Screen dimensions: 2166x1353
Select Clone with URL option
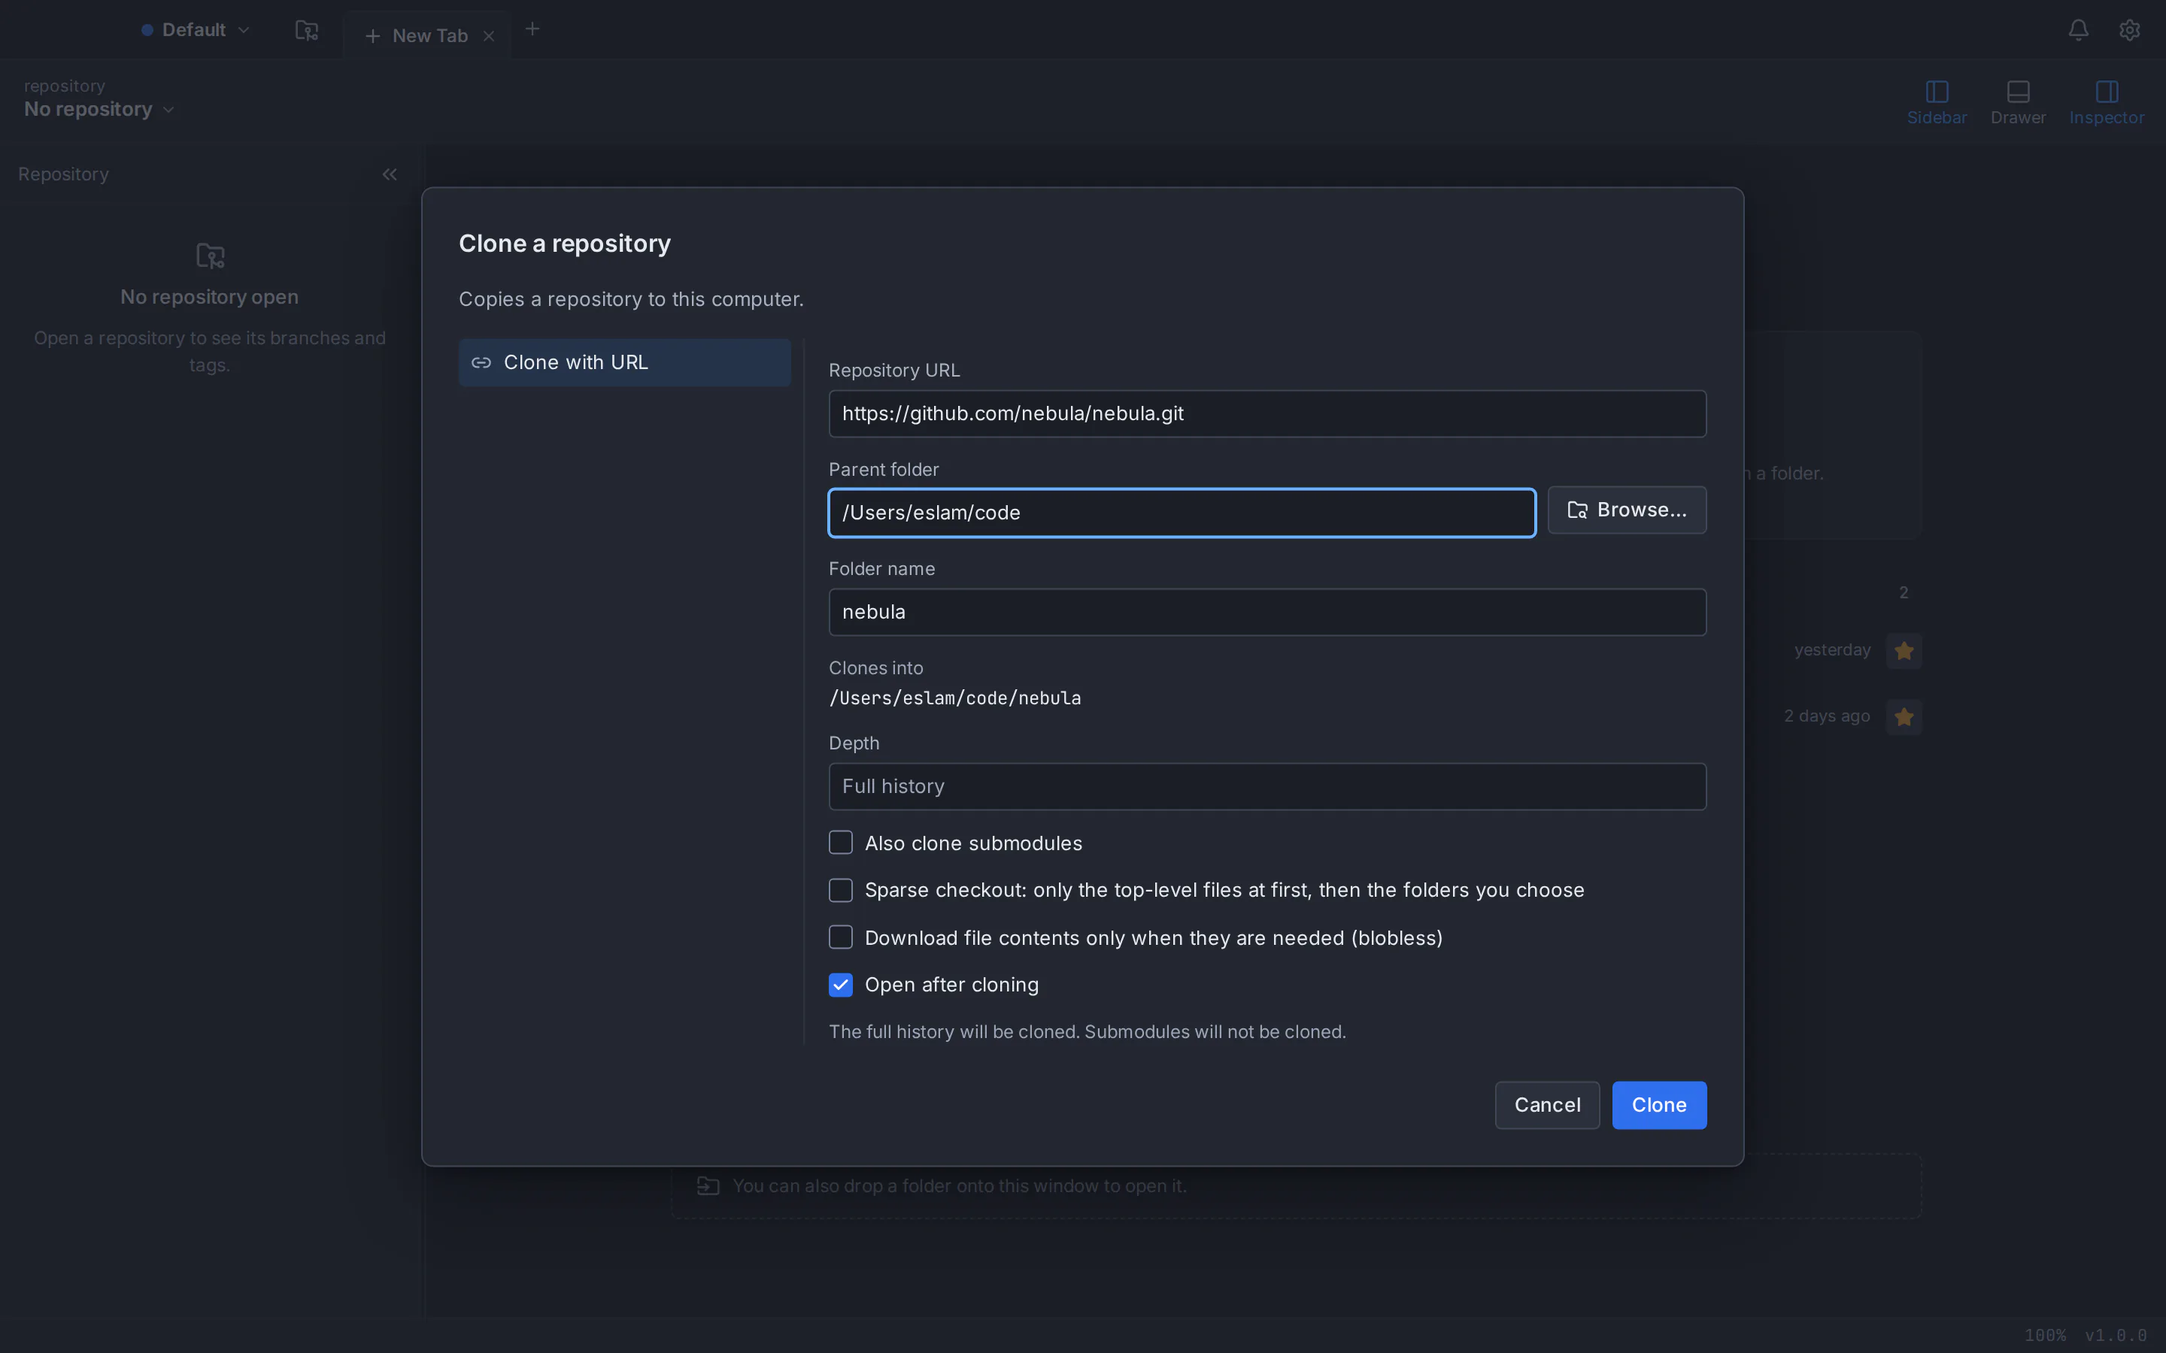click(x=625, y=362)
